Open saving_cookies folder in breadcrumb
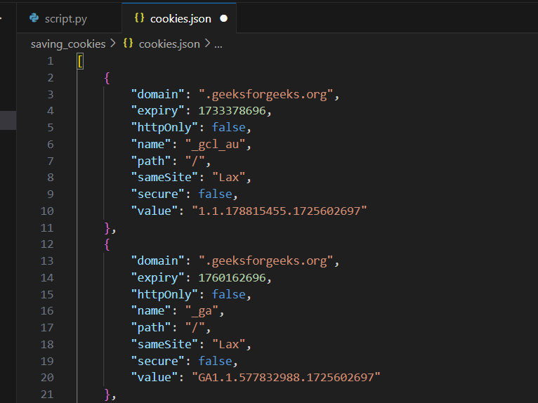This screenshot has height=403, width=538. (x=68, y=44)
